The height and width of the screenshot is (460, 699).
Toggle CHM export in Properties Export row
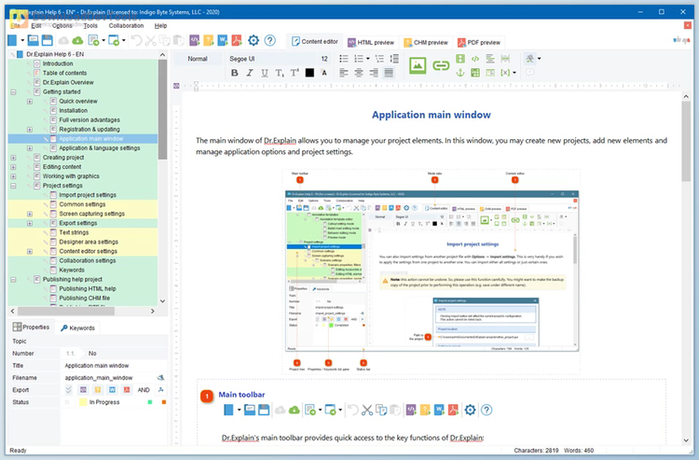(x=98, y=389)
